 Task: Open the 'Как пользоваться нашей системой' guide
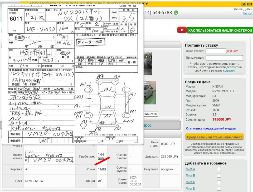click(x=220, y=31)
